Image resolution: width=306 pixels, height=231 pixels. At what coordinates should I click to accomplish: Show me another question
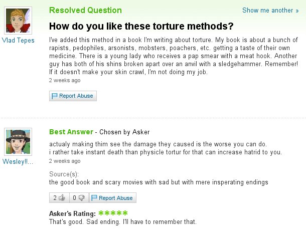[x=266, y=10]
